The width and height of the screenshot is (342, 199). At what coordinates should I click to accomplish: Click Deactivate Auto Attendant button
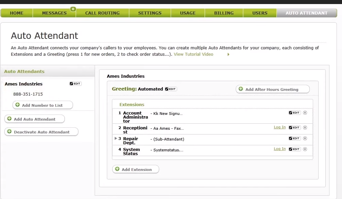point(41,132)
